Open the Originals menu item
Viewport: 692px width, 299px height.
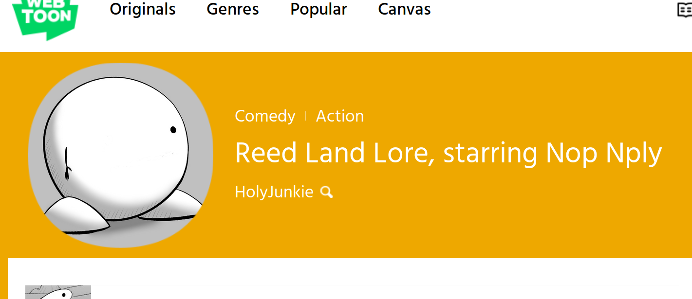(x=143, y=9)
